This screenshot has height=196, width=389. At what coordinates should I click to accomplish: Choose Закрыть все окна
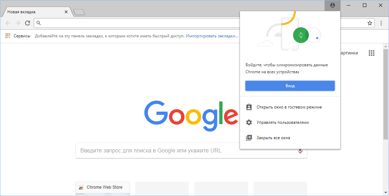(290, 138)
